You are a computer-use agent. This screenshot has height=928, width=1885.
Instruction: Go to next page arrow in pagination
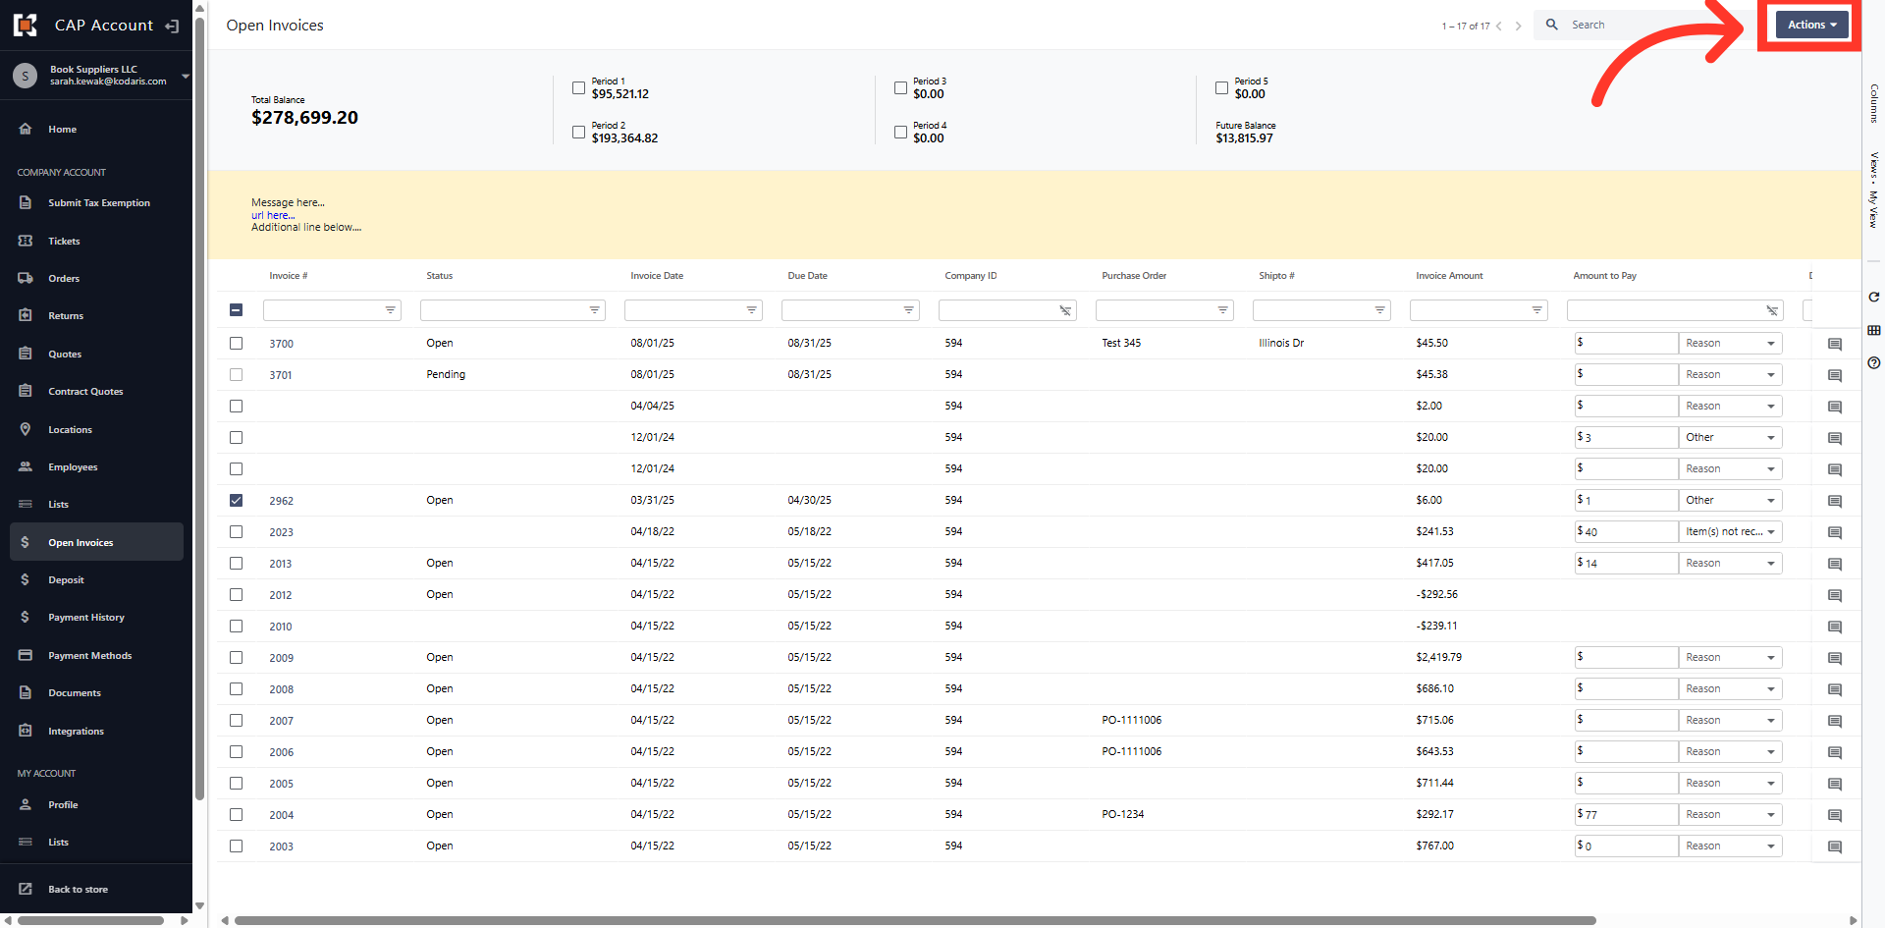(x=1518, y=26)
